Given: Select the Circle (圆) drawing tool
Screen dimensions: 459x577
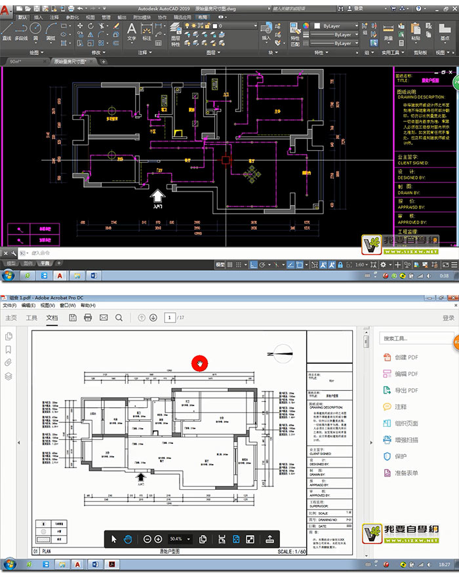Looking at the screenshot, I should click(35, 31).
